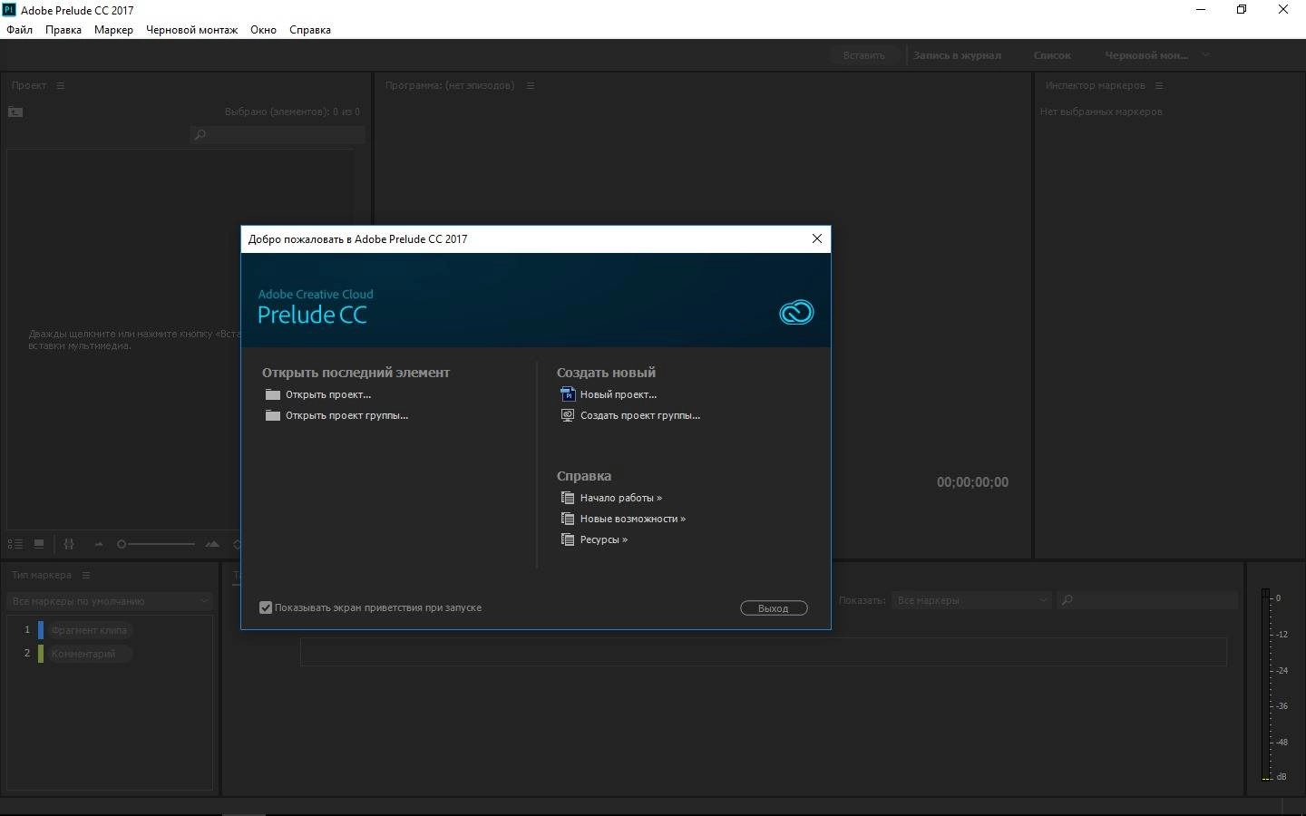Open the Файл menu
1306x816 pixels.
[19, 30]
